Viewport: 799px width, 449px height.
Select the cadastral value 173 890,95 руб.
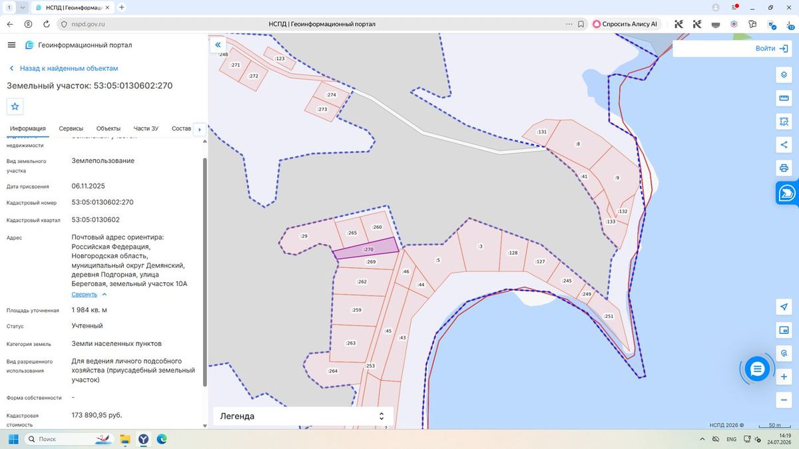[x=97, y=415]
